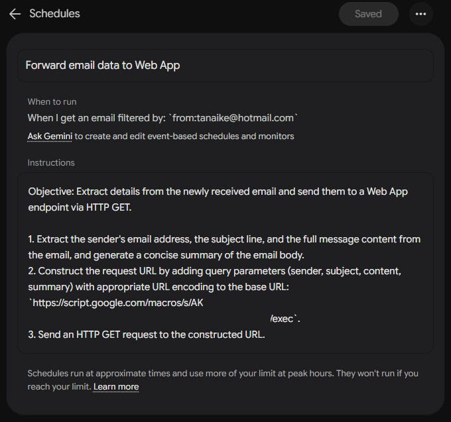Click inside the Instructions objective paragraph
451x422 pixels.
pos(218,199)
